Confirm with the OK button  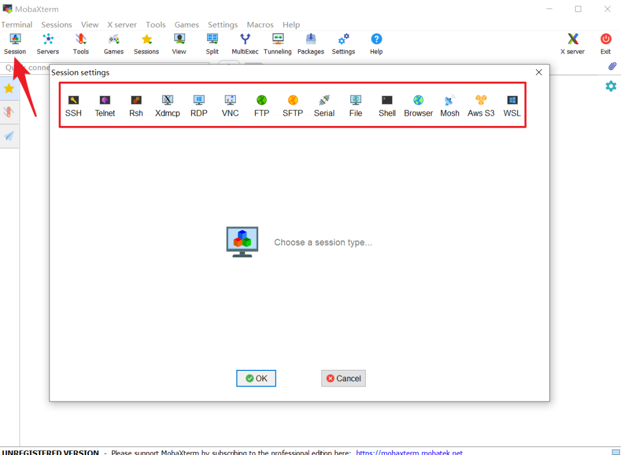click(x=256, y=378)
